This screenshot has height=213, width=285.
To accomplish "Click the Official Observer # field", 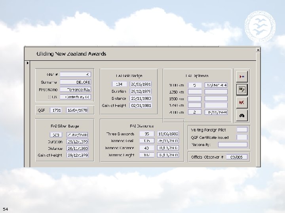I will coord(237,157).
